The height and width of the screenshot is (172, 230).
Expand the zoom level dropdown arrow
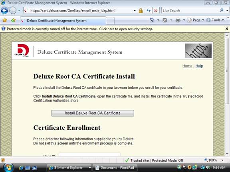point(222,160)
